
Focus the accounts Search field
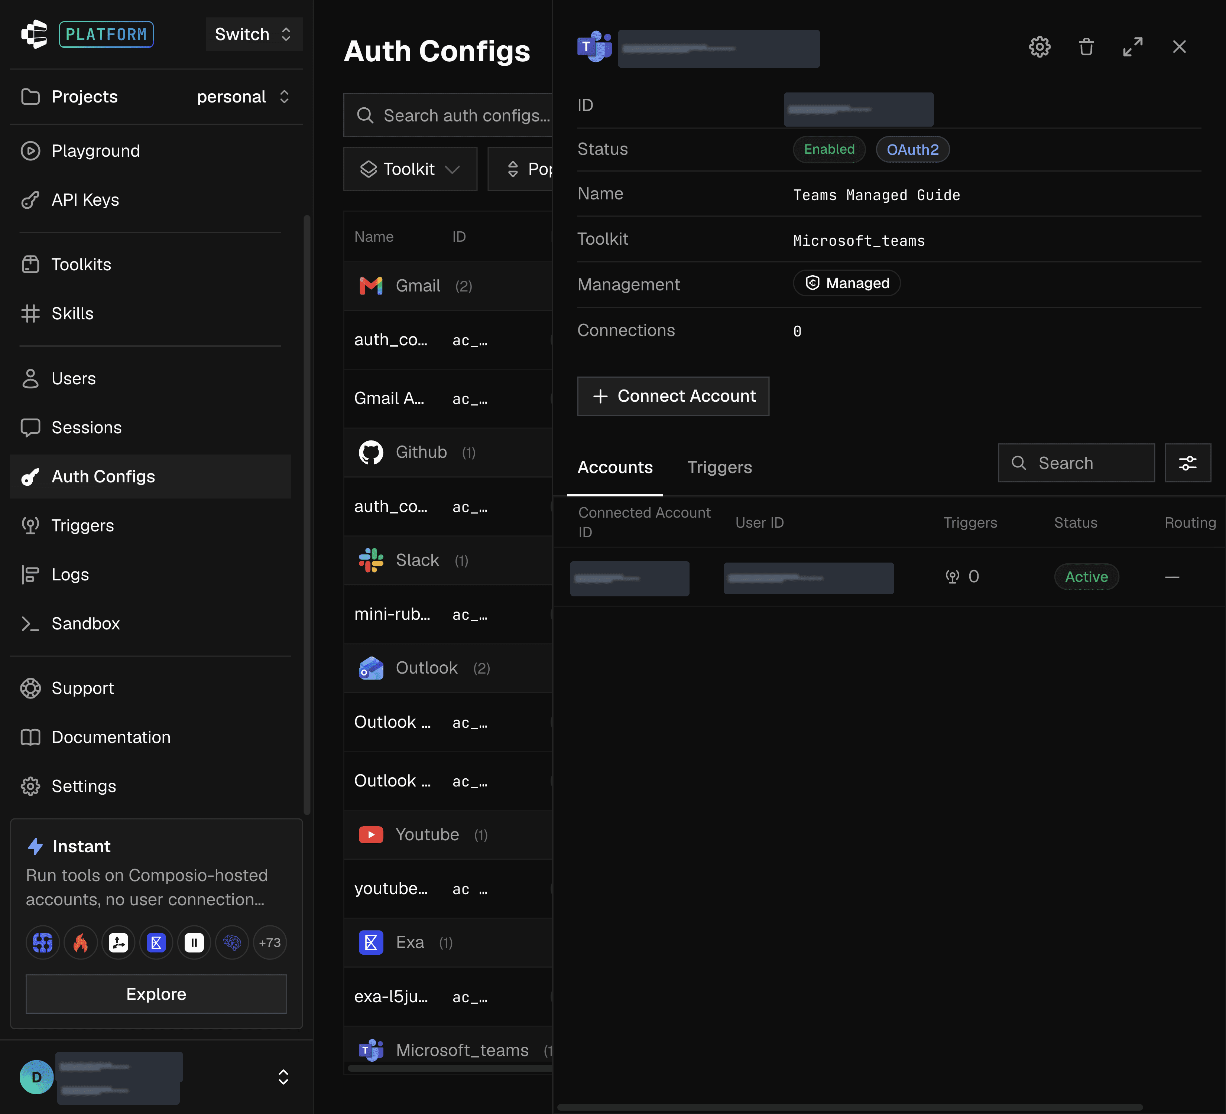tap(1076, 463)
